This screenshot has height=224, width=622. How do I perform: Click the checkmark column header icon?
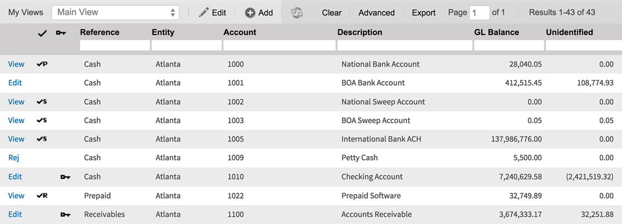42,33
